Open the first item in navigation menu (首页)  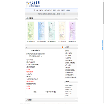pos(34,10)
